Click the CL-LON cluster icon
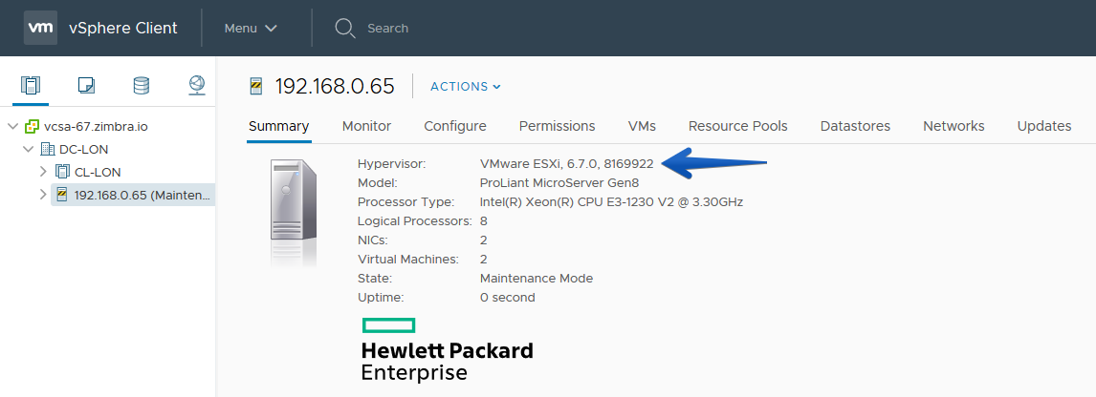This screenshot has height=397, width=1096. [63, 172]
